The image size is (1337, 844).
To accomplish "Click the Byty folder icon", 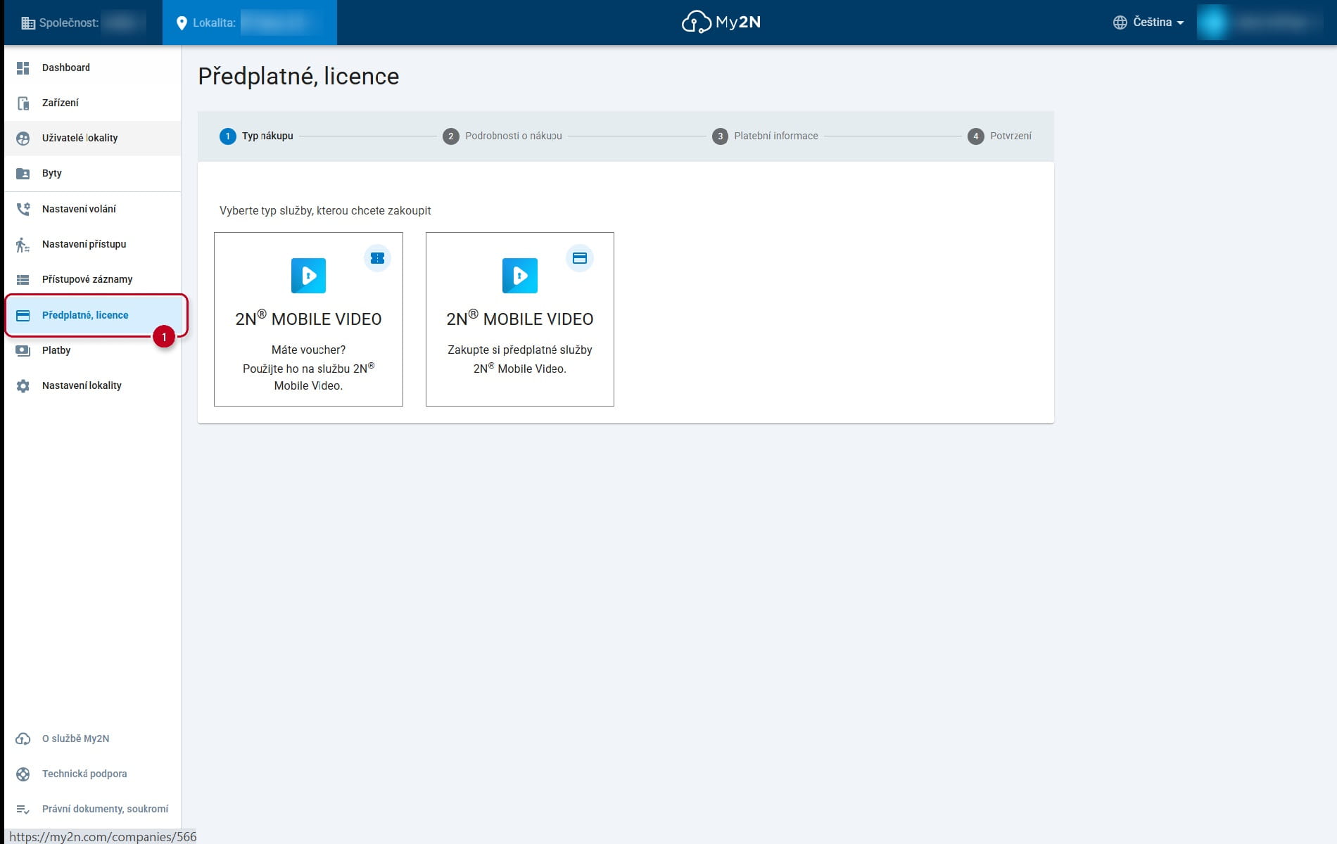I will (23, 173).
